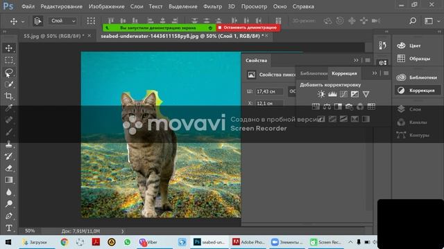
Task: Open the workspace switcher dropdown
Action: click(432, 21)
